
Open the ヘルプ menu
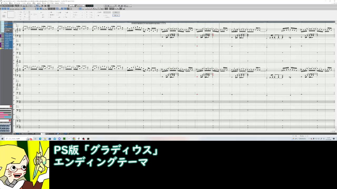click(x=62, y=3)
